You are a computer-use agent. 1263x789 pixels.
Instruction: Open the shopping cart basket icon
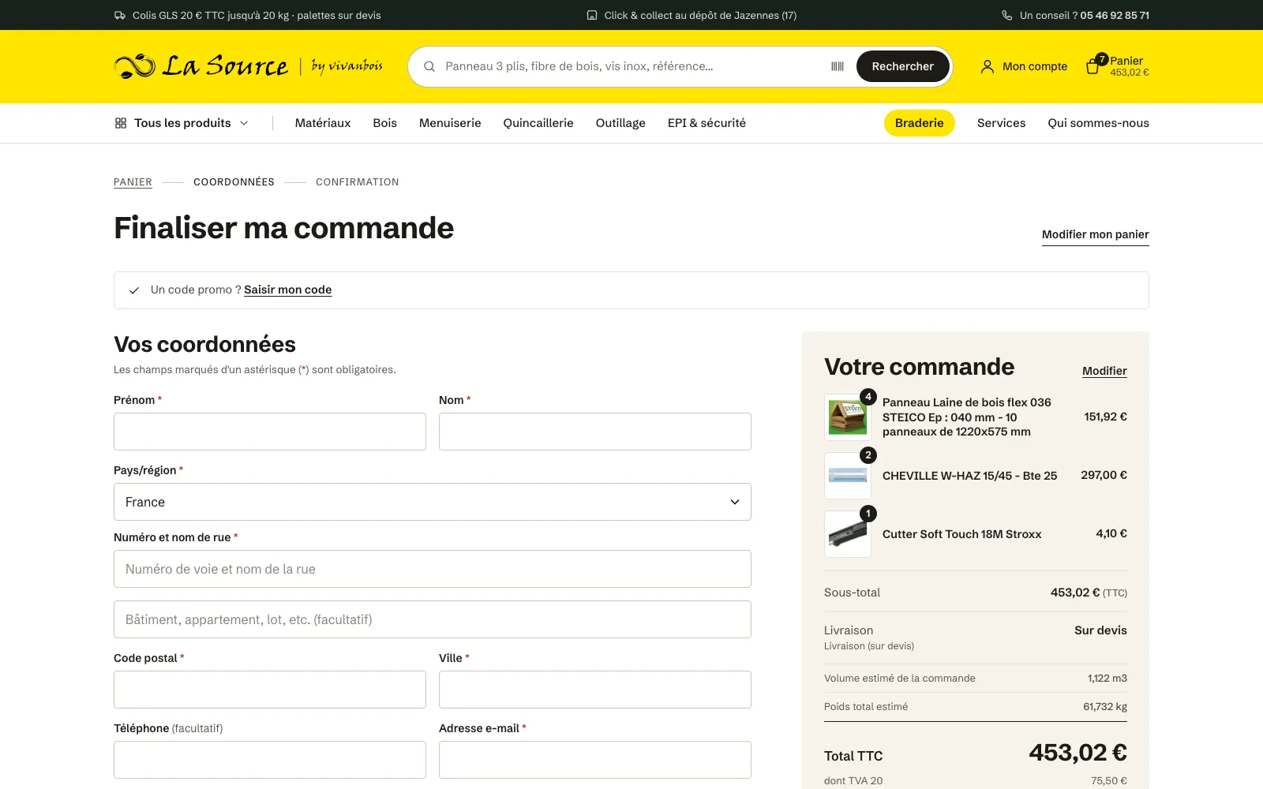(x=1092, y=67)
